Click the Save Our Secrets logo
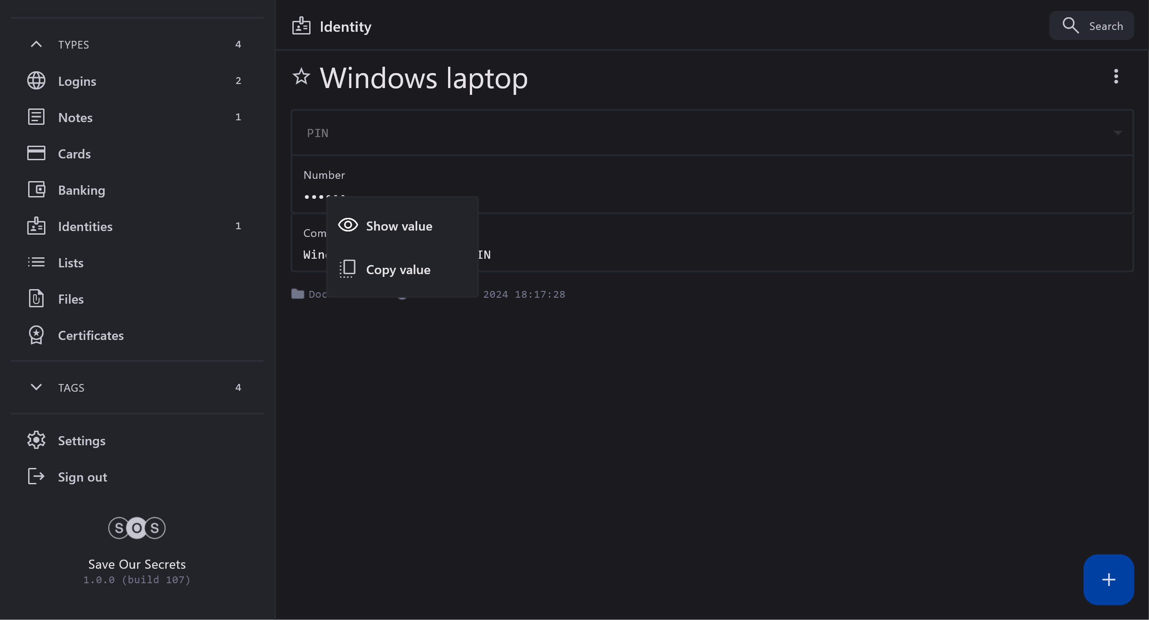Screen dimensions: 1149x620 tap(137, 528)
